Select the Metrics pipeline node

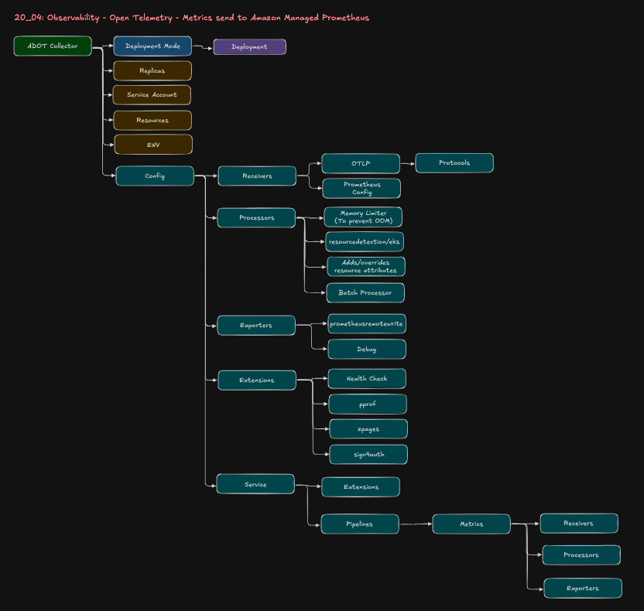coord(471,524)
